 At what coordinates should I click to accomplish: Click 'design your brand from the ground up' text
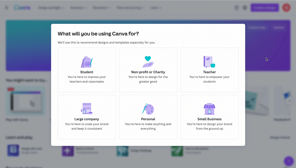(209, 126)
